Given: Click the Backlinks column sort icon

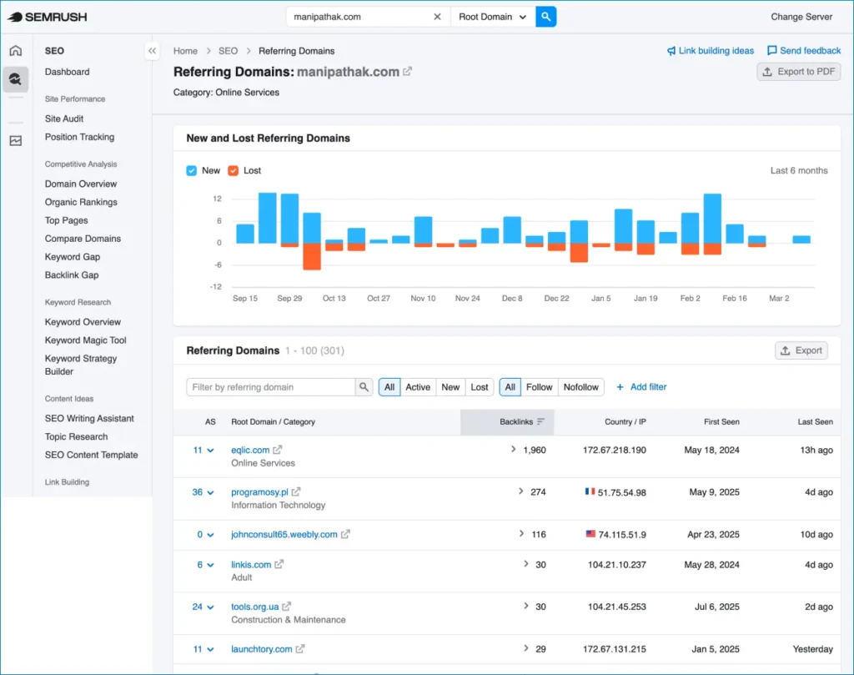Looking at the screenshot, I should (x=540, y=422).
